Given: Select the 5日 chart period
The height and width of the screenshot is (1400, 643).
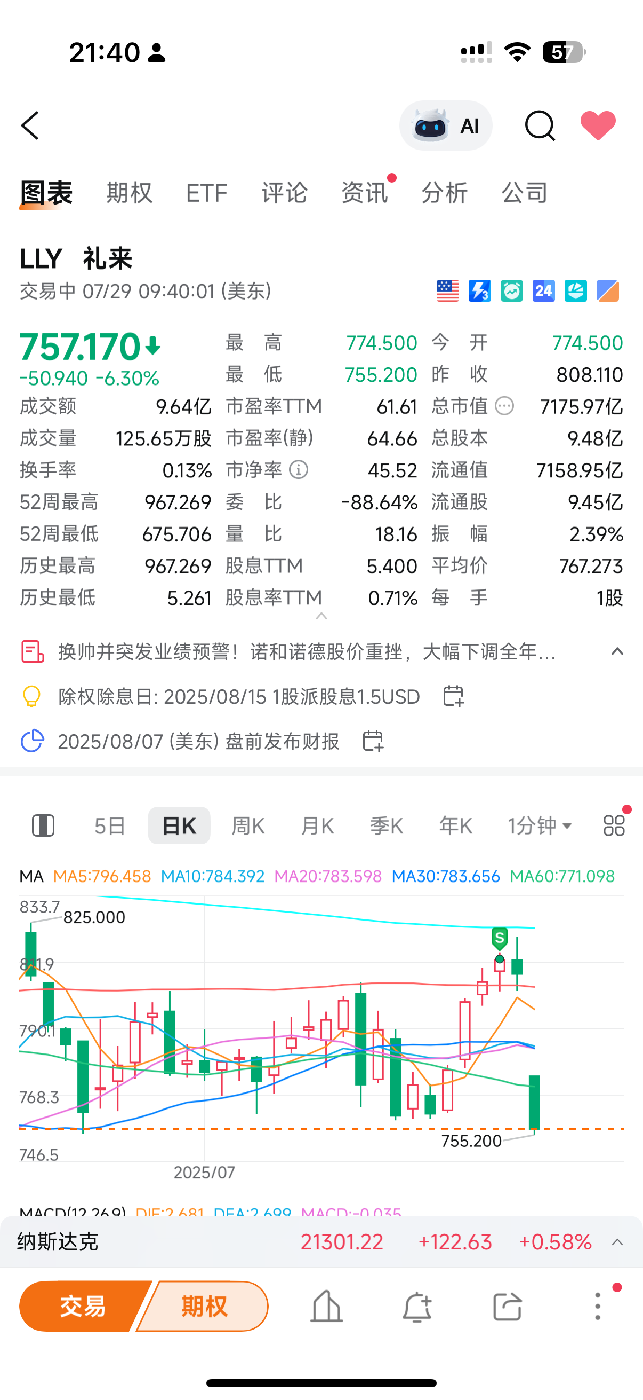Looking at the screenshot, I should coord(110,825).
